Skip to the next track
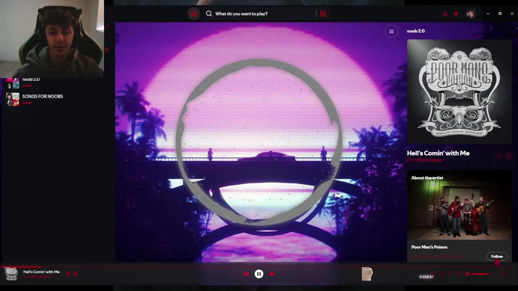The width and height of the screenshot is (518, 291). (x=272, y=274)
